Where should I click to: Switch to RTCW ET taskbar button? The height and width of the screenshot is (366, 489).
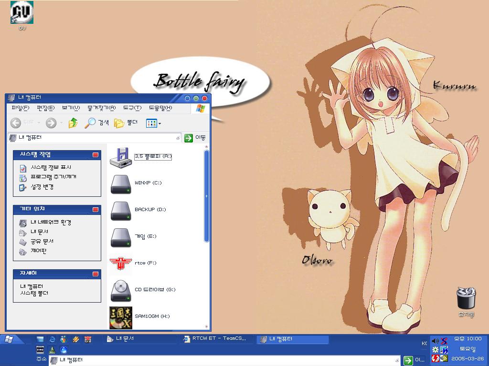pyautogui.click(x=215, y=339)
